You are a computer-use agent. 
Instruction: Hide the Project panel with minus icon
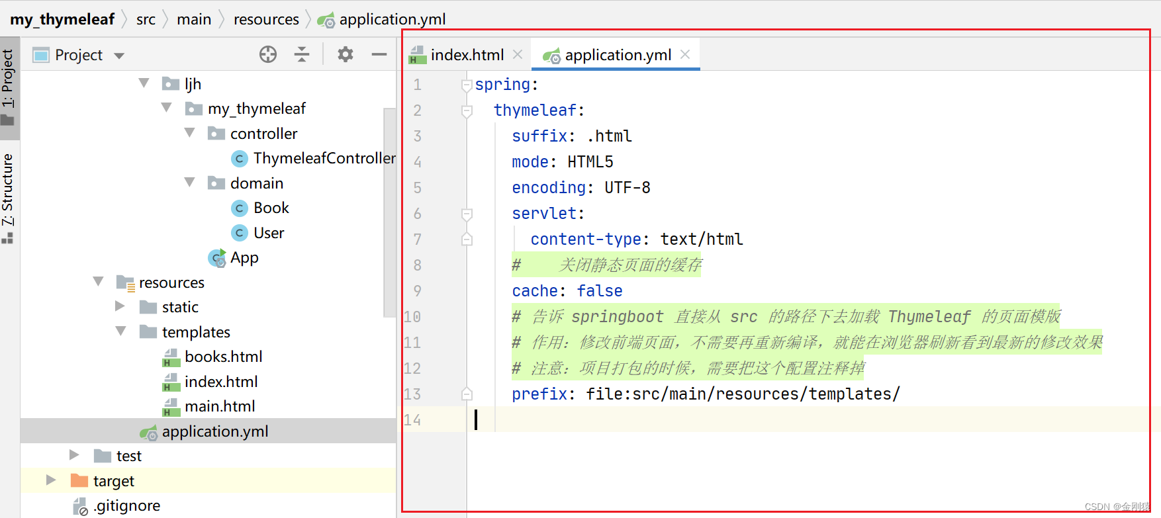379,54
